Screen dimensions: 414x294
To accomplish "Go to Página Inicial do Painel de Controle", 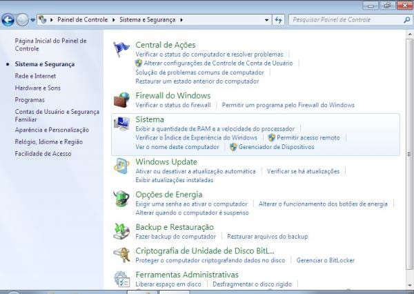I will tap(50, 45).
